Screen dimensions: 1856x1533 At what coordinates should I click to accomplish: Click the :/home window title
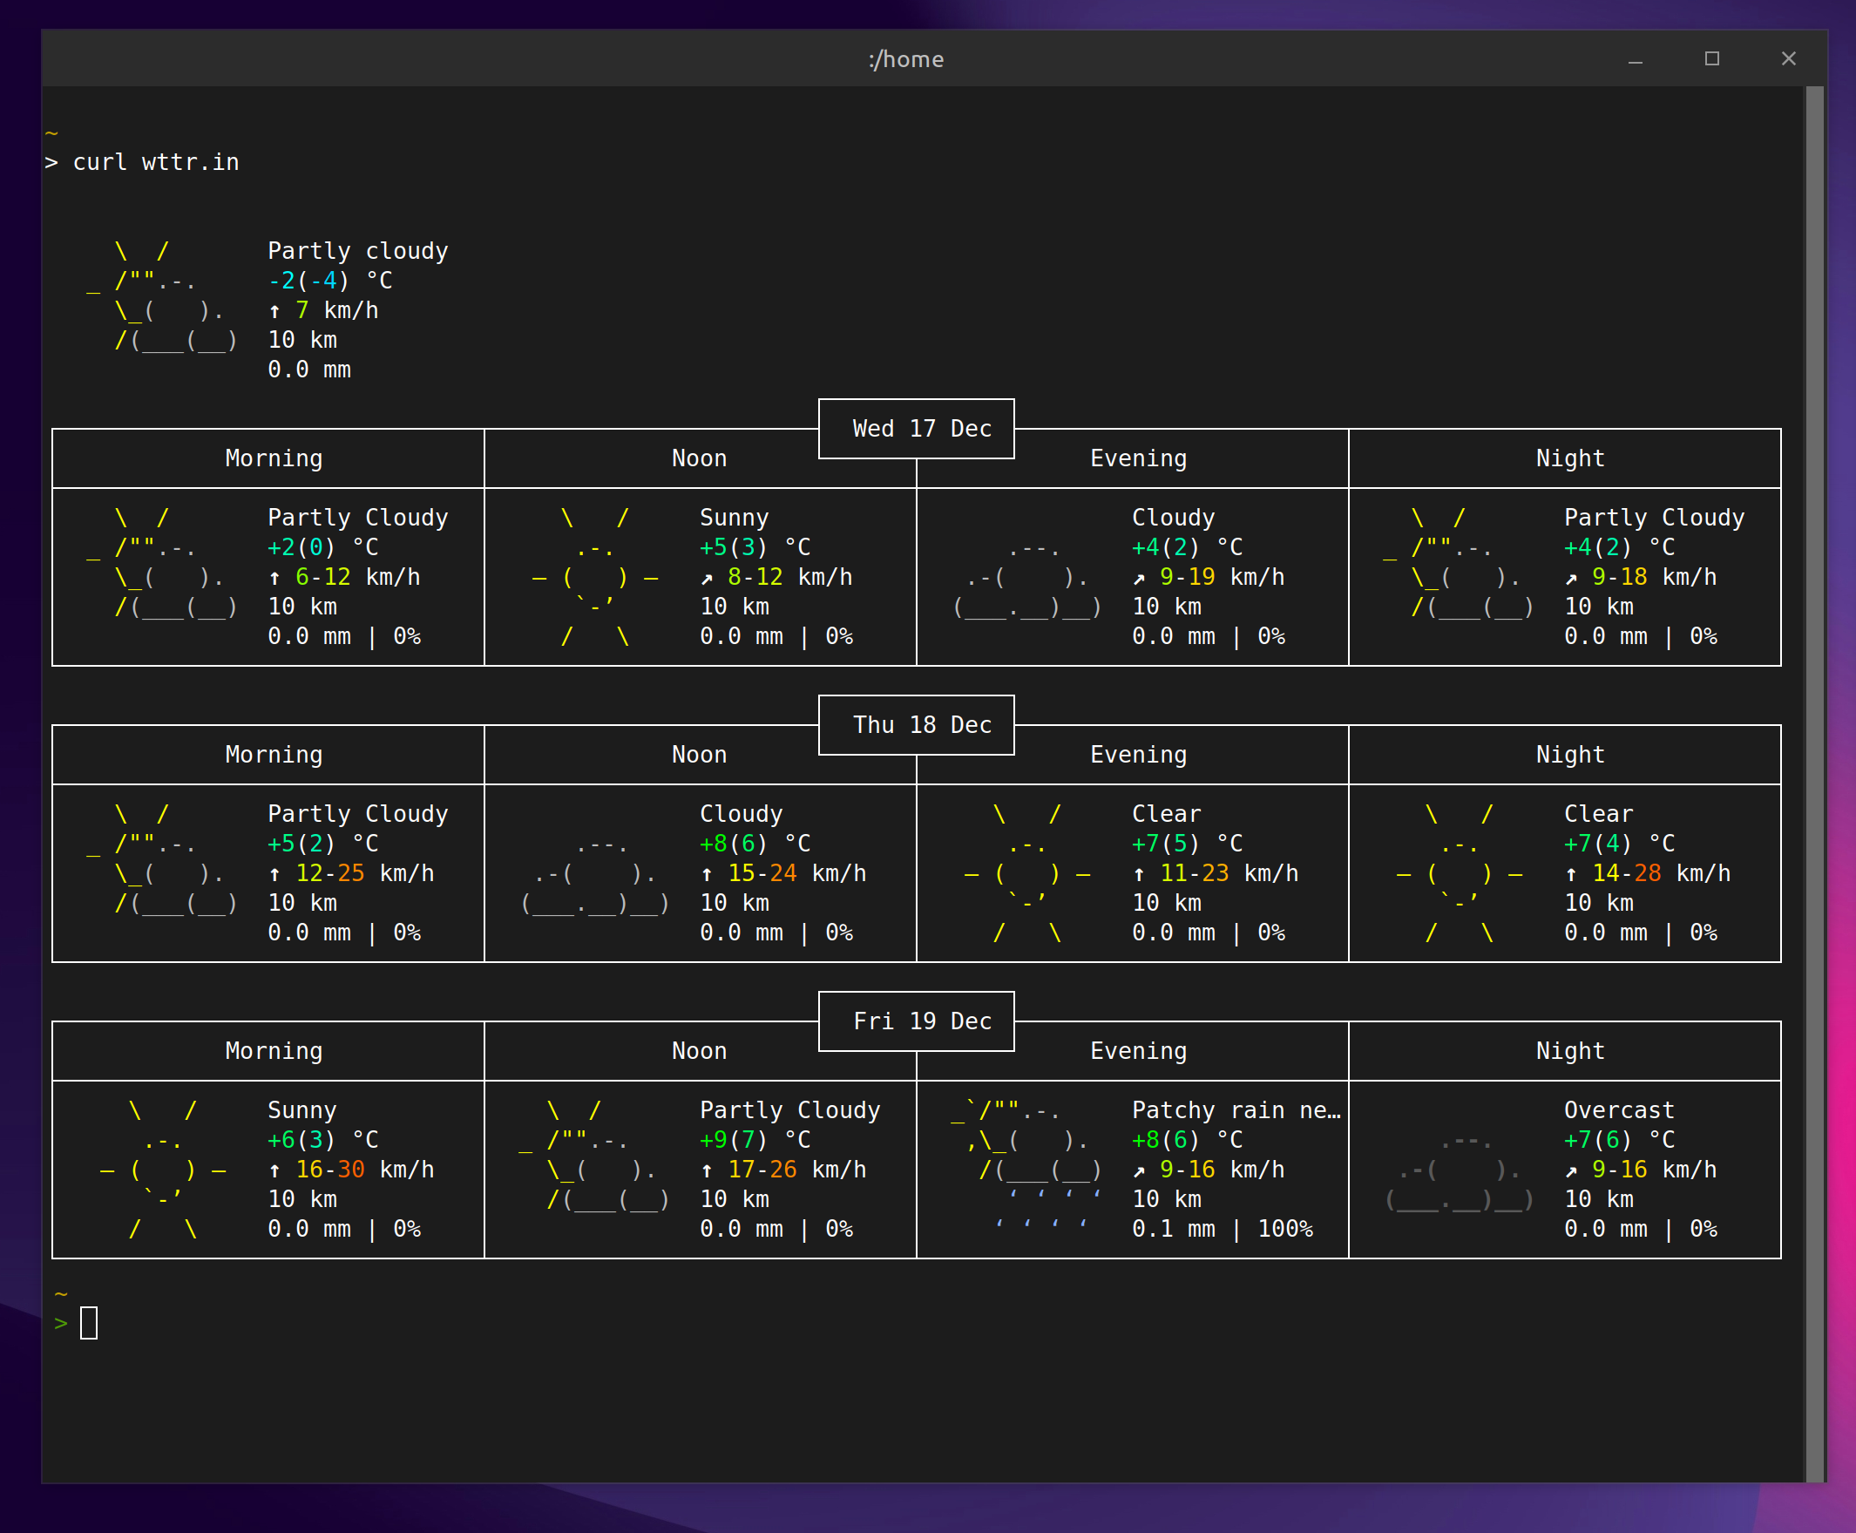tap(907, 59)
